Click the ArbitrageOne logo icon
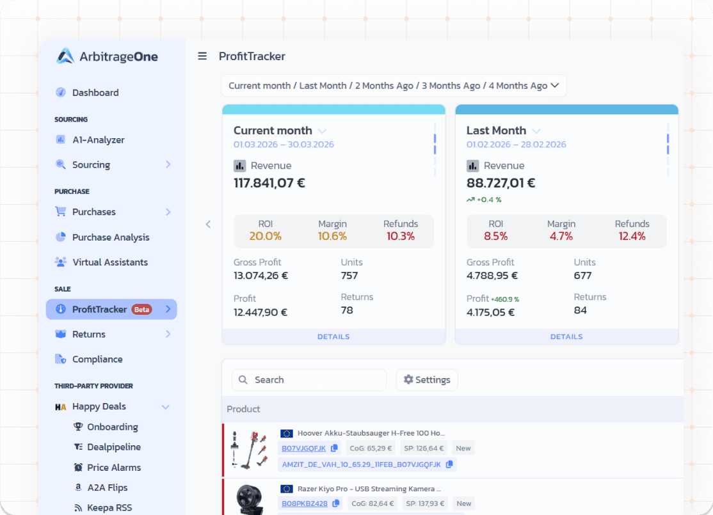Screen dimensions: 713x515 click(x=65, y=56)
